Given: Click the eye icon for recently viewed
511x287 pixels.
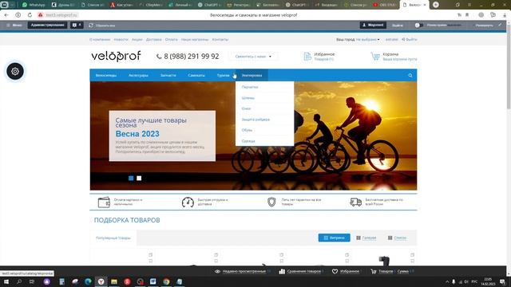Looking at the screenshot, I should click(x=217, y=271).
